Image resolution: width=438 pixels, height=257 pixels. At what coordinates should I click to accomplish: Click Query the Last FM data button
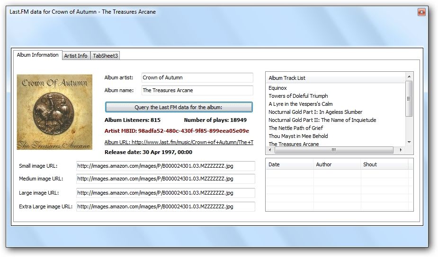(x=179, y=107)
